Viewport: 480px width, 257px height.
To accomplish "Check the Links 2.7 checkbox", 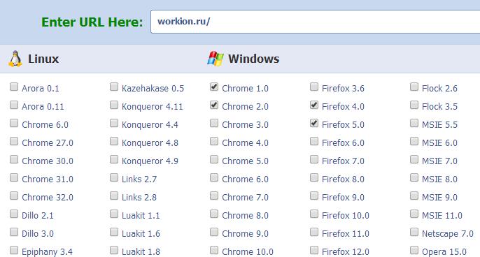I will point(114,177).
